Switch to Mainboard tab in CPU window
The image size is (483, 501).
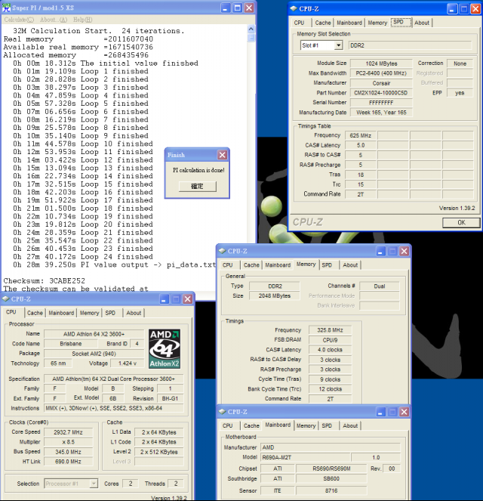61,313
